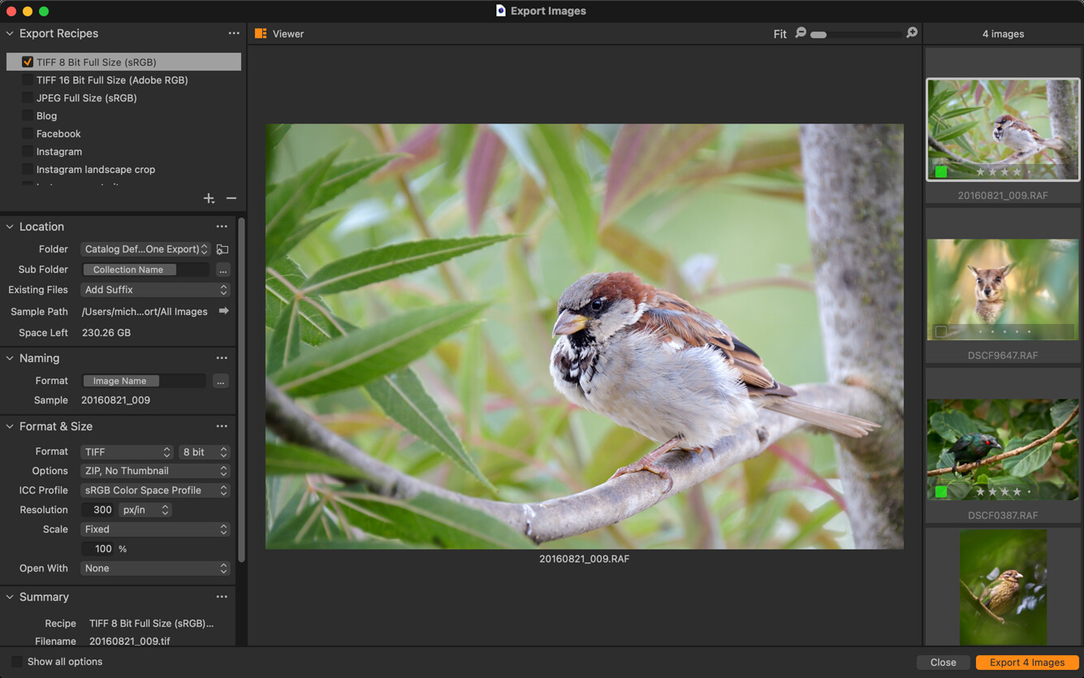
Task: Select the 20160821_009.RAF sparrow thumbnail
Action: [x=1003, y=129]
